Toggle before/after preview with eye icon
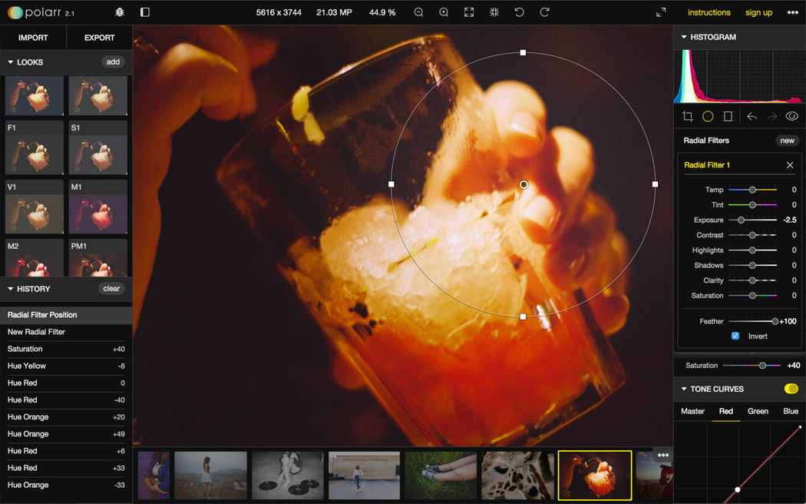This screenshot has height=504, width=806. coord(791,117)
